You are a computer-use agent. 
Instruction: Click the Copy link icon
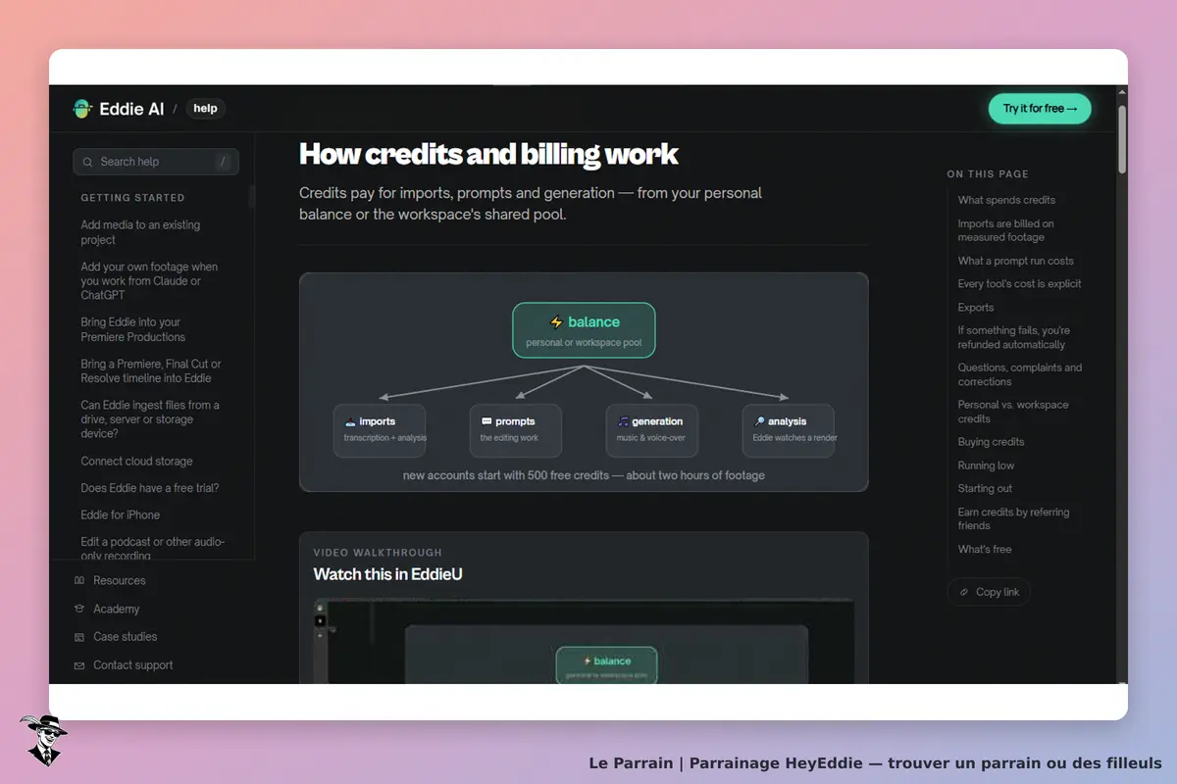[x=965, y=592]
